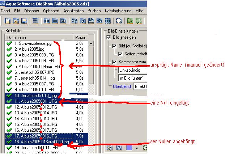Image resolution: width=225 pixels, height=165 pixels.
Task: Toggle the 'Bild (auf Vollbild)' checkbox
Action: (x=115, y=46)
